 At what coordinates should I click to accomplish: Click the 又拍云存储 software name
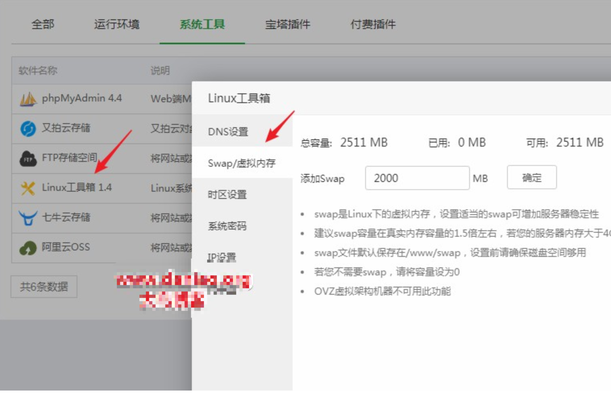[66, 128]
